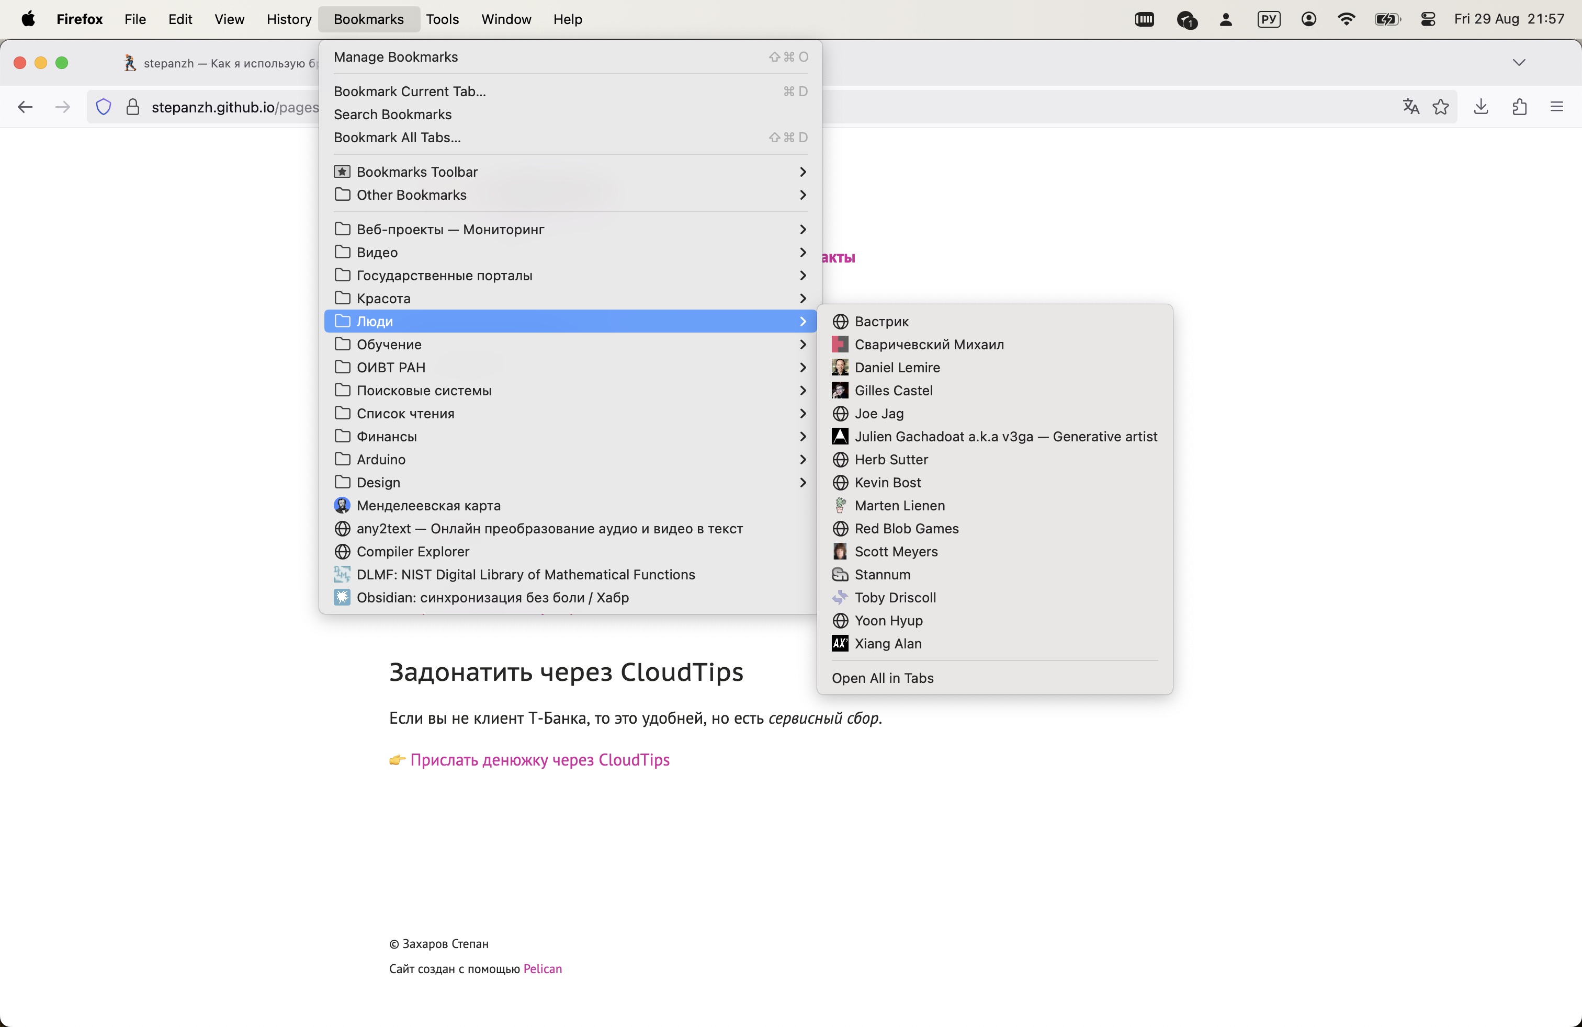Switch the РУ keyboard input source

pos(1269,19)
